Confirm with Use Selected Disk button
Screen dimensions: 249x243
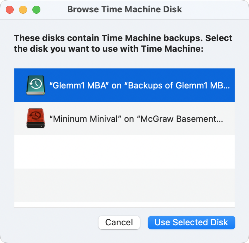point(191,222)
